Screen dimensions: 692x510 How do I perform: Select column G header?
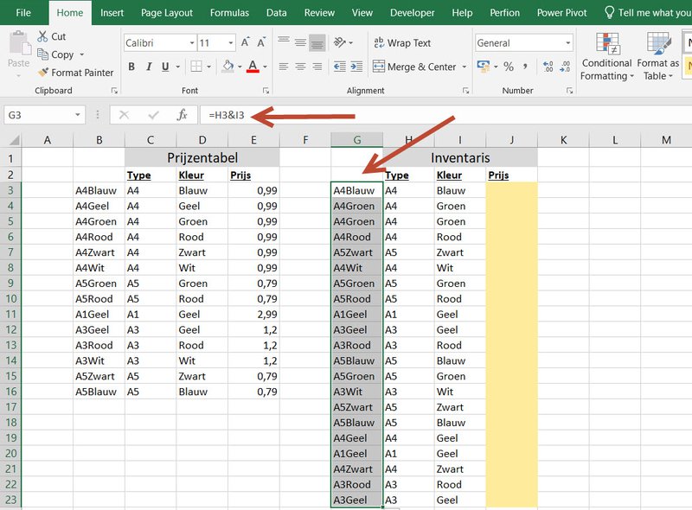point(357,140)
